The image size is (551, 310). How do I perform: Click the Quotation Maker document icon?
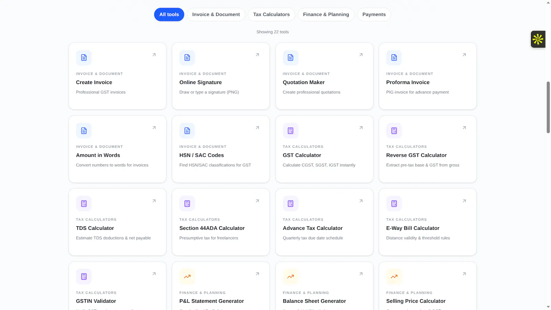tap(291, 58)
